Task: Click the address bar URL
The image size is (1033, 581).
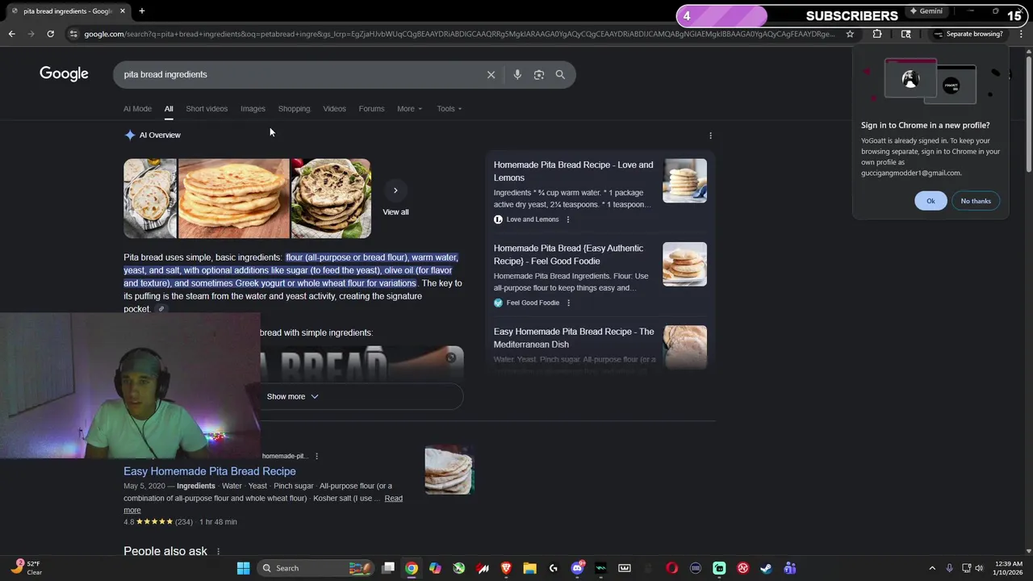Action: [458, 34]
